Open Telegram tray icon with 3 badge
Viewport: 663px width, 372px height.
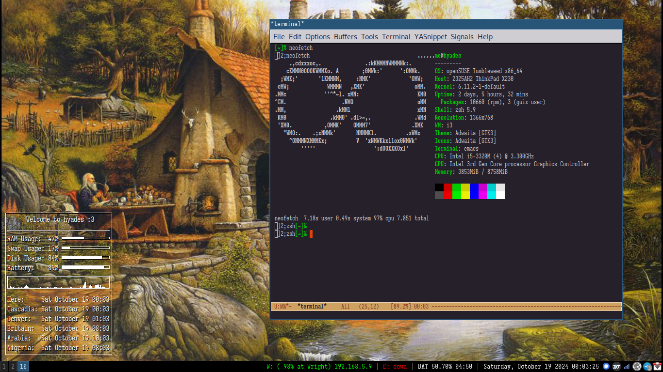[647, 367]
